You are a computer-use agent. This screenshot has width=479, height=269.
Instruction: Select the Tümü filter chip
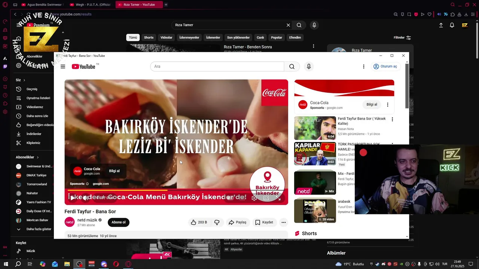133,37
